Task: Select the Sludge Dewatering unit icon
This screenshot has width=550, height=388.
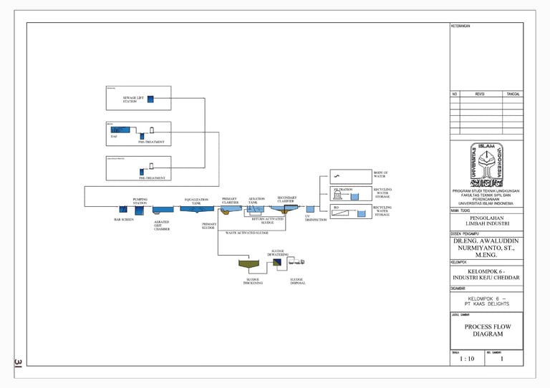Action: tap(277, 262)
